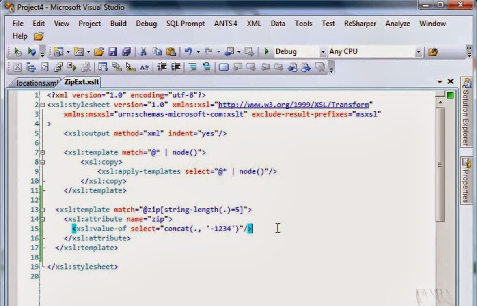The height and width of the screenshot is (306, 477).
Task: Click the play-with-clock icon on first toolbar
Action: [x=17, y=51]
